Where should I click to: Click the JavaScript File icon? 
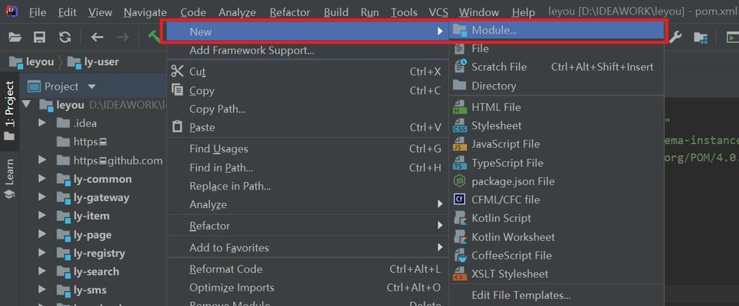[459, 144]
